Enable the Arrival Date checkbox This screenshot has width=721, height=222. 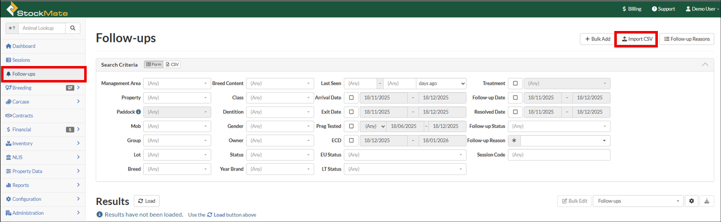coord(351,97)
